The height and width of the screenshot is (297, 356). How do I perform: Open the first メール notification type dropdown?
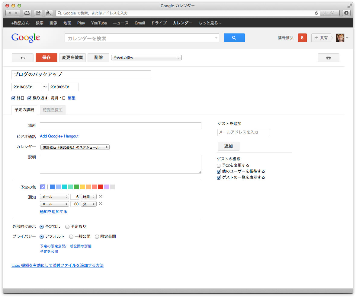54,197
